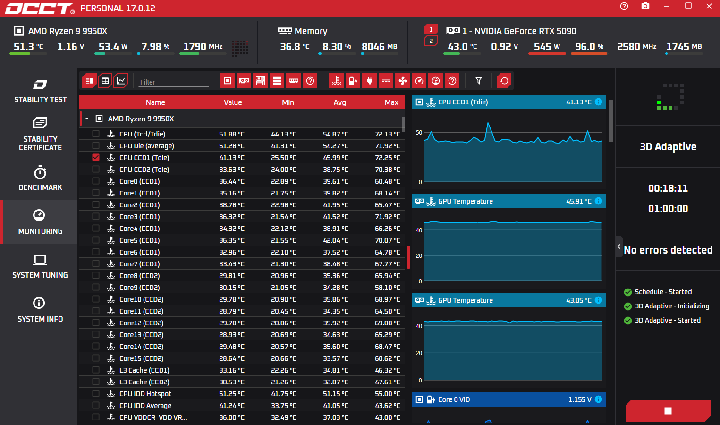Enable the CPU IOD Hotspot checkbox
720x425 pixels.
[x=96, y=393]
